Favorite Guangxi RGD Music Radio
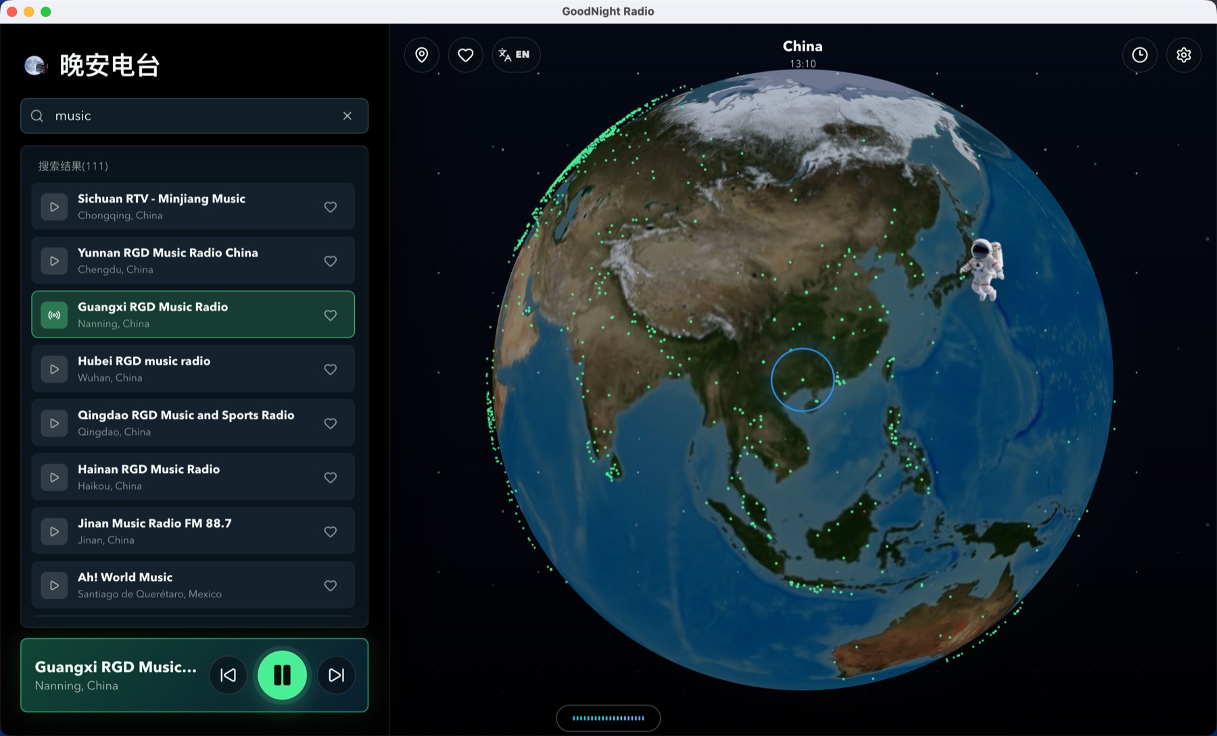This screenshot has width=1217, height=736. point(331,315)
